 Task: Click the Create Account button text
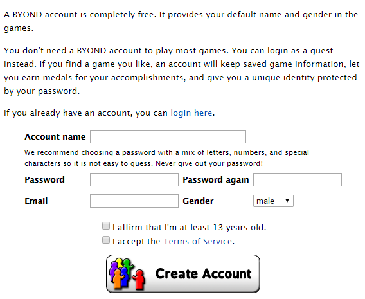pyautogui.click(x=203, y=274)
